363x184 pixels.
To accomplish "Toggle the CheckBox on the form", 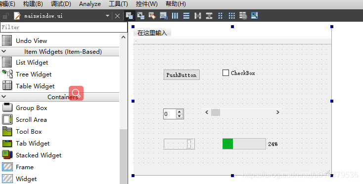I will click(226, 73).
